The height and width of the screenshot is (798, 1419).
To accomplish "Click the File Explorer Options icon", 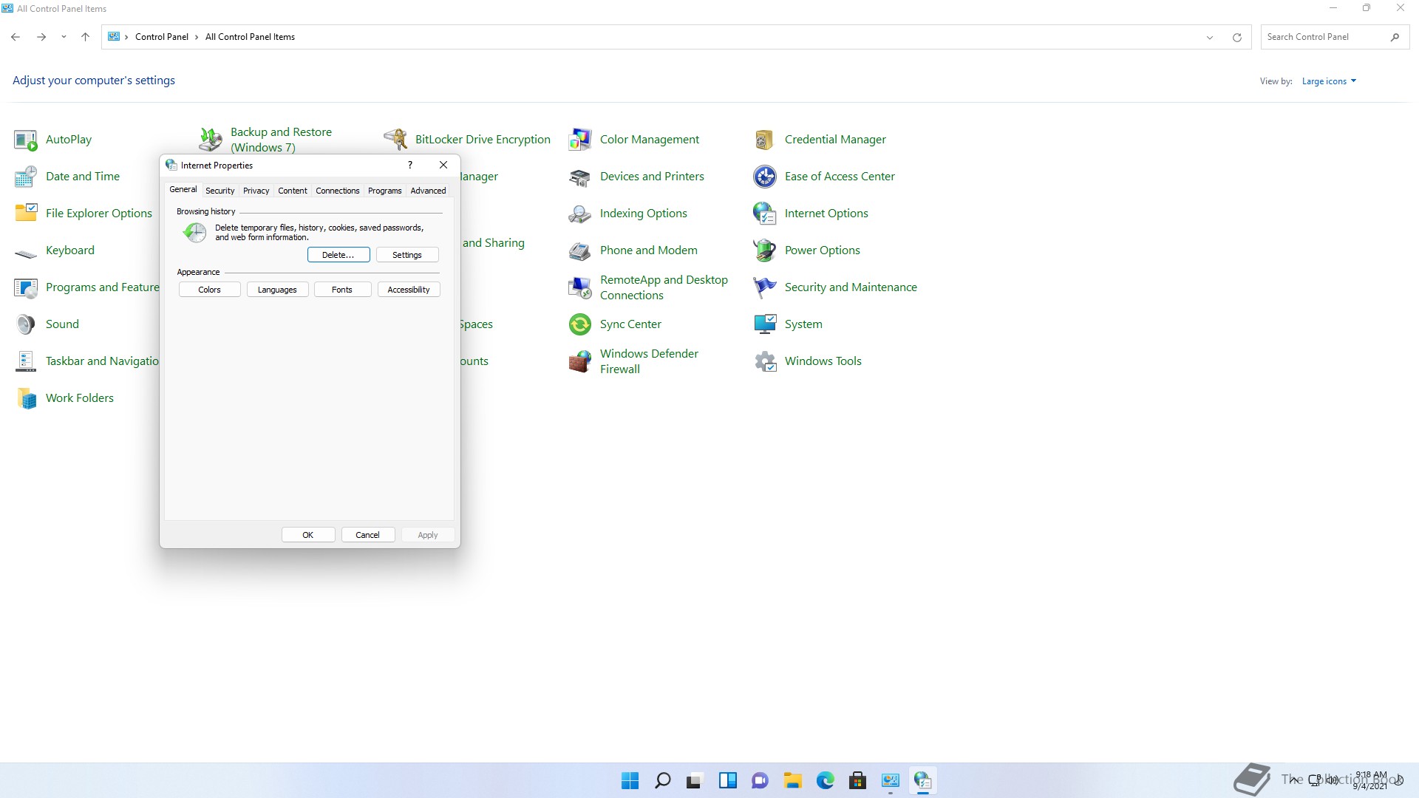I will coord(26,214).
